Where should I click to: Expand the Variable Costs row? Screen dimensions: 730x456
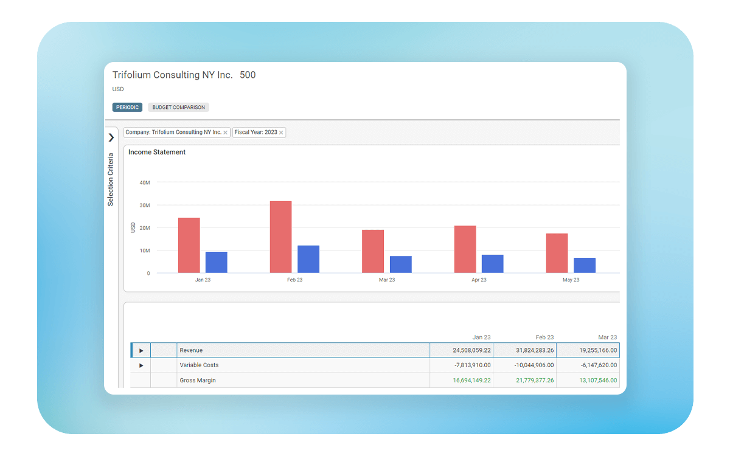(141, 365)
